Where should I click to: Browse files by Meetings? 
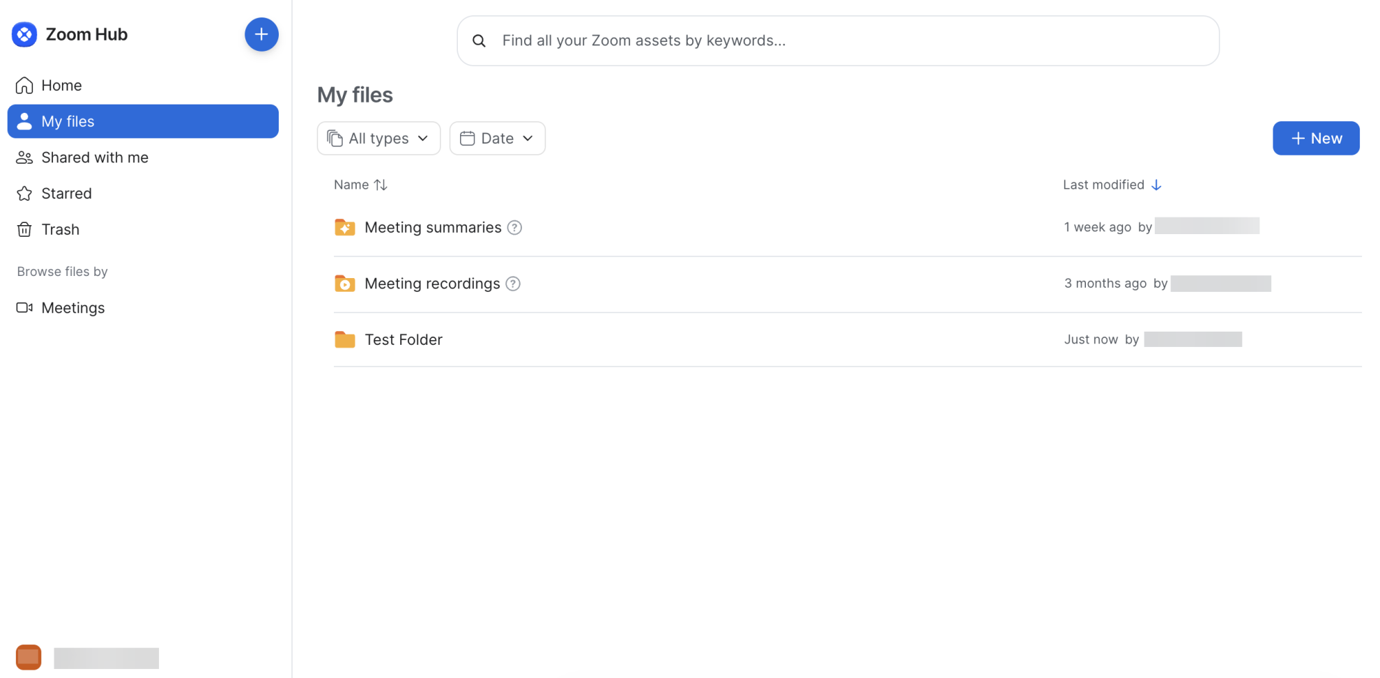[72, 308]
